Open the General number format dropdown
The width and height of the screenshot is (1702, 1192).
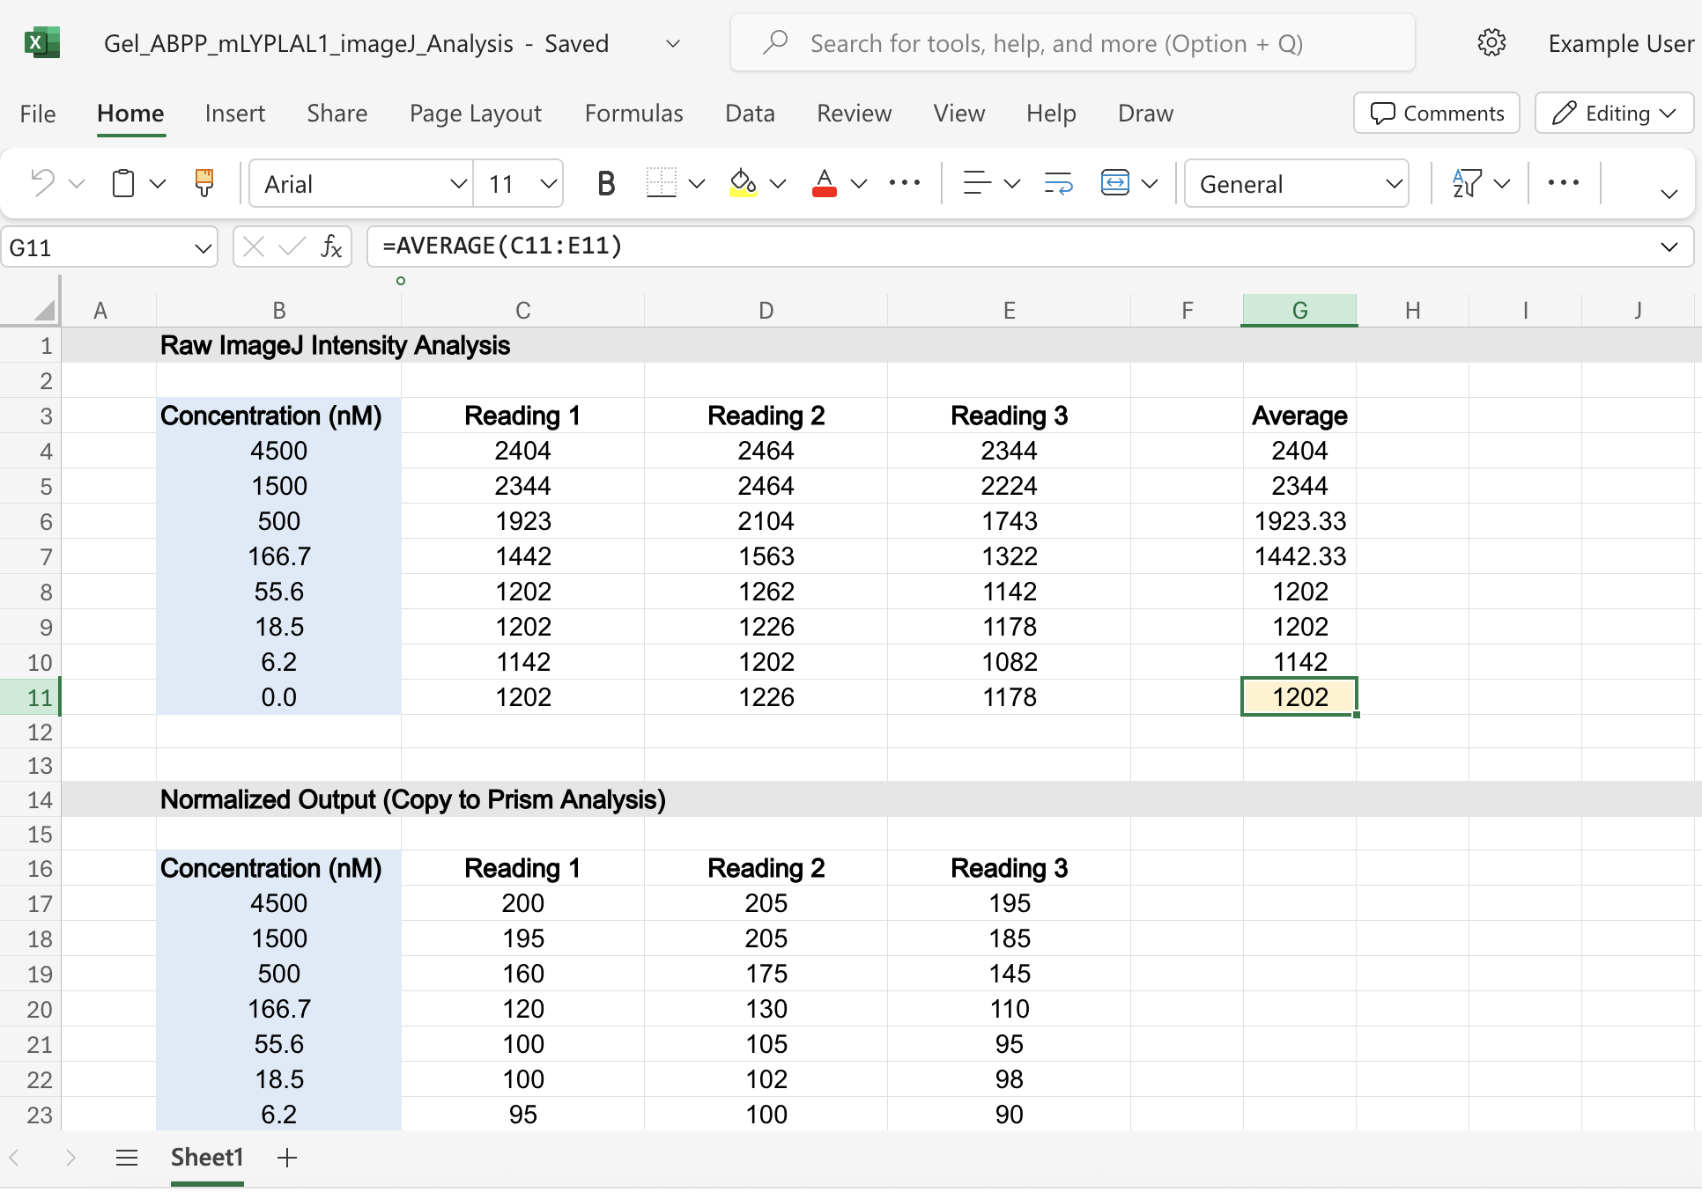click(1295, 183)
